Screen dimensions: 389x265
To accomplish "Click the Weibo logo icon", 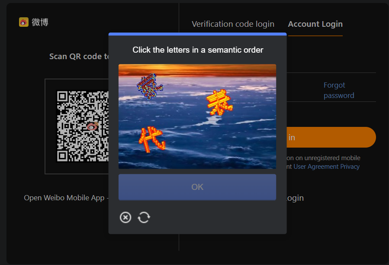I will coord(24,22).
